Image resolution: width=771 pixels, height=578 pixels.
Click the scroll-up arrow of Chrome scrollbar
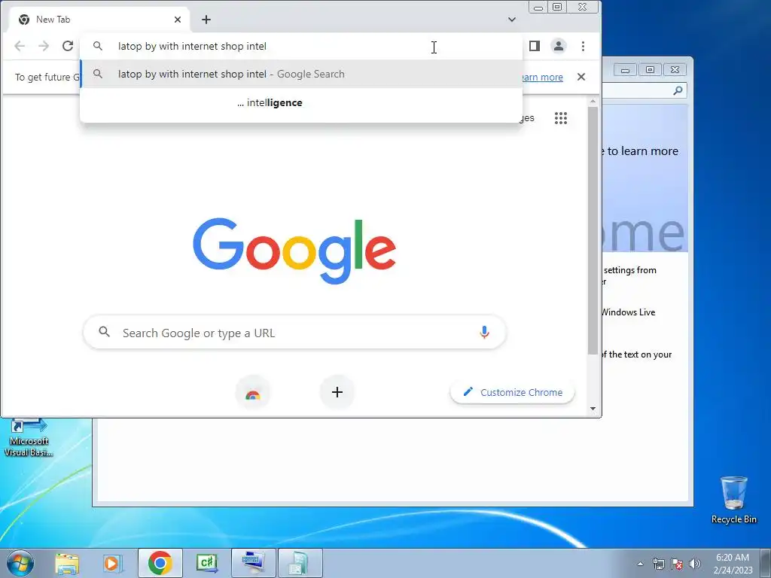click(x=593, y=102)
